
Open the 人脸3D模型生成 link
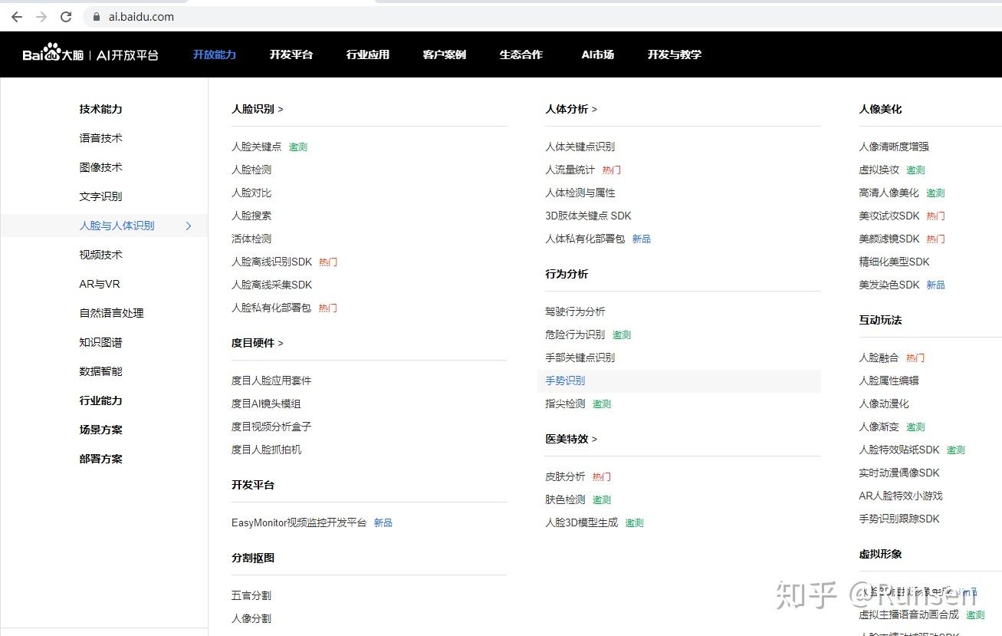582,522
